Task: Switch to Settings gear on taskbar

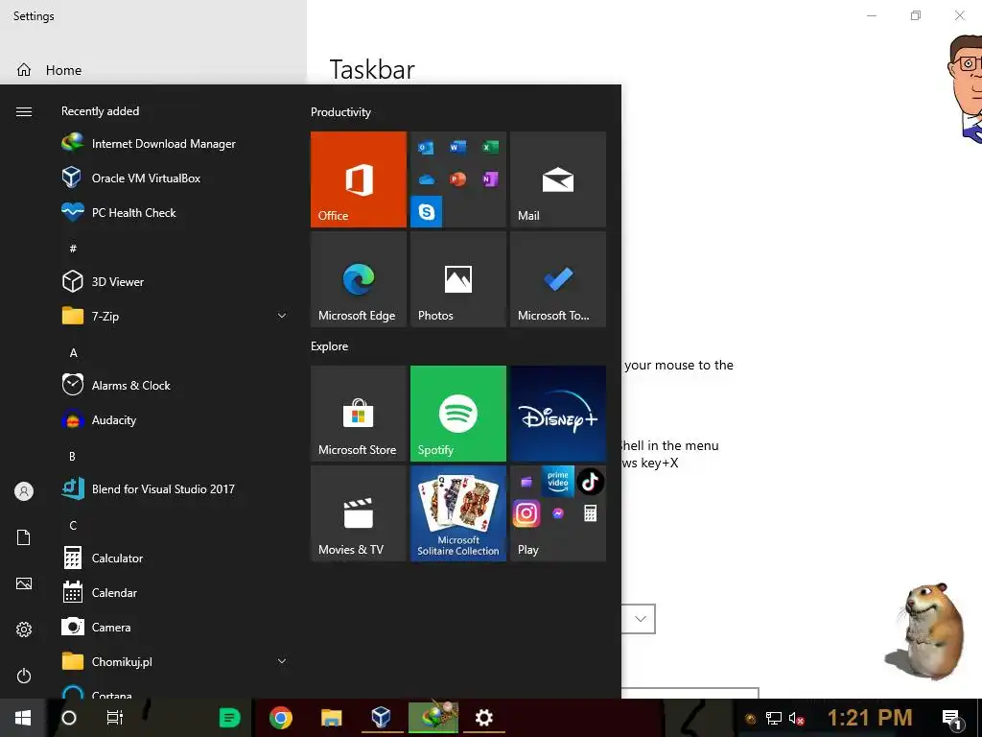Action: [484, 718]
